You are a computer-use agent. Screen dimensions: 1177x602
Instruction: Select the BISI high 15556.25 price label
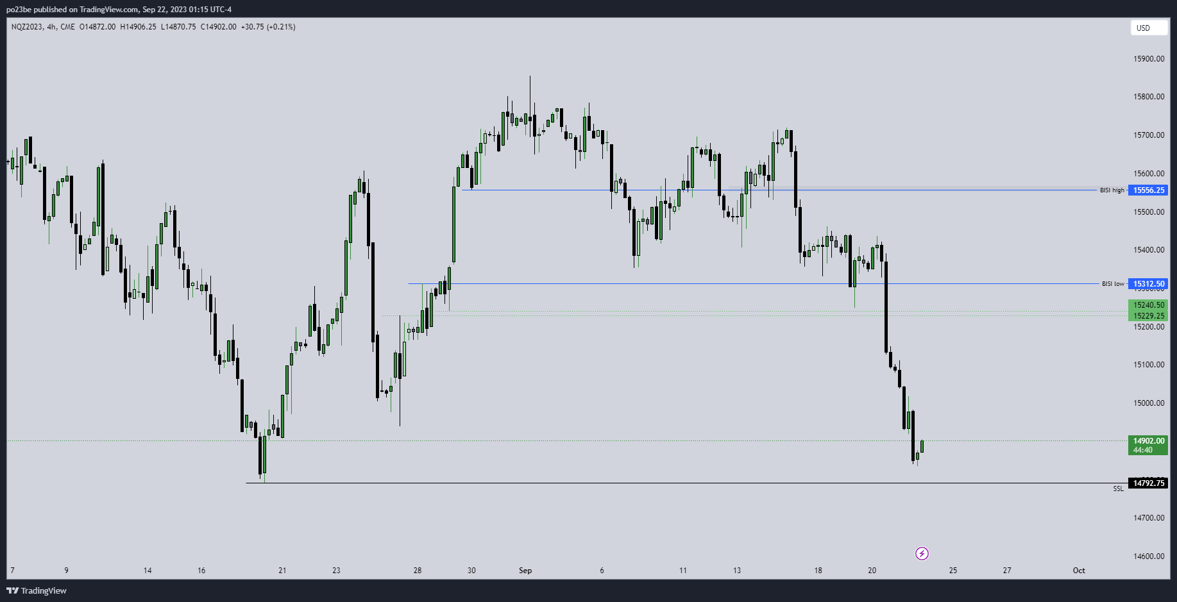pos(1148,190)
